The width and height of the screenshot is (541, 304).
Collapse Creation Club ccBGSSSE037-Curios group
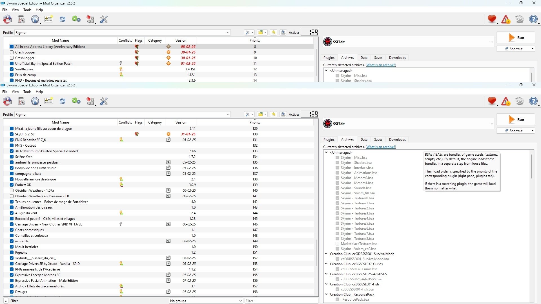(x=326, y=264)
